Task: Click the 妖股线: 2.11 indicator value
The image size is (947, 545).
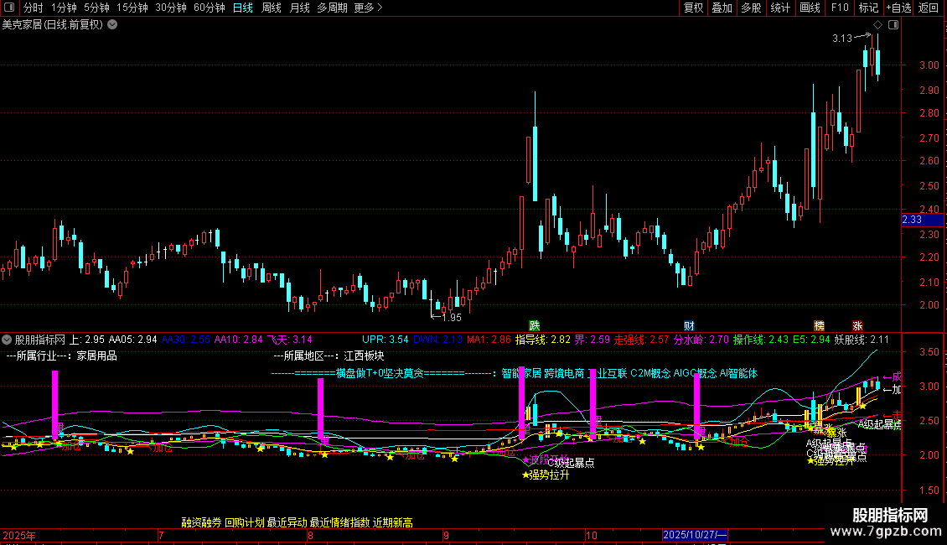Action: pyautogui.click(x=862, y=340)
